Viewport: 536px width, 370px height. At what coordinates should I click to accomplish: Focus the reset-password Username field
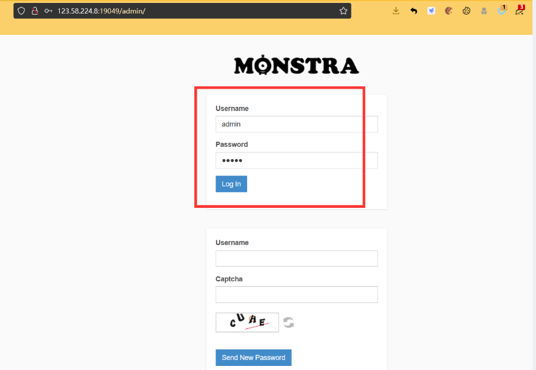[x=296, y=258]
